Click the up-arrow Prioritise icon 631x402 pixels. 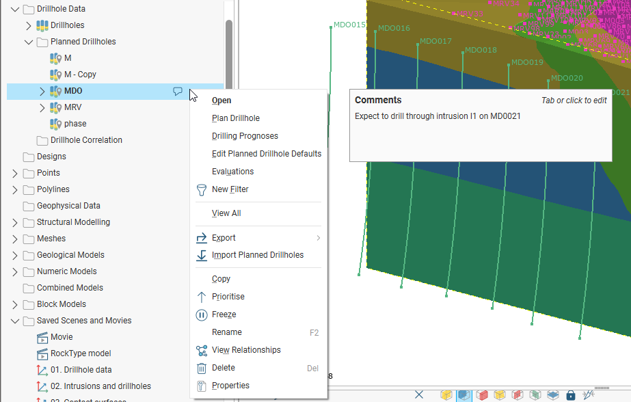pos(202,297)
